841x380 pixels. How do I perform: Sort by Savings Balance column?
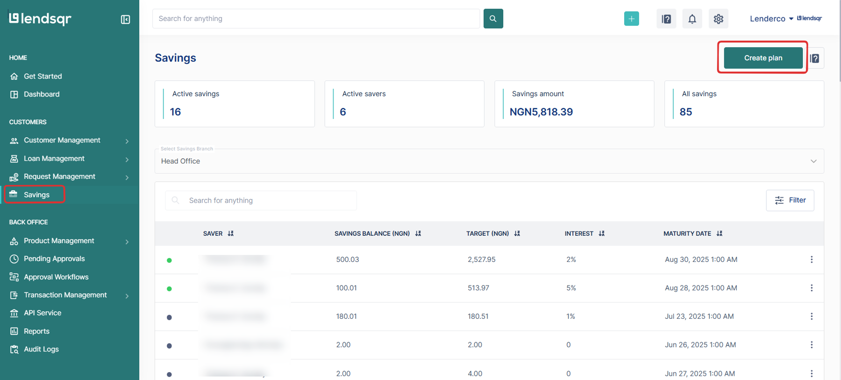tap(418, 233)
